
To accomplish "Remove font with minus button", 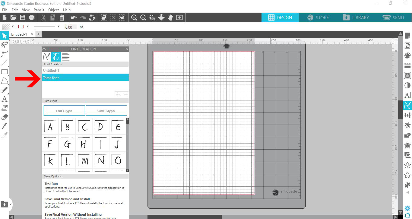I will pyautogui.click(x=126, y=94).
